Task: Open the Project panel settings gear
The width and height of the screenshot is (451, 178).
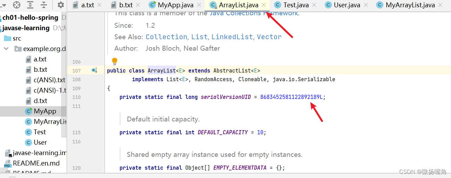Action: click(61, 5)
